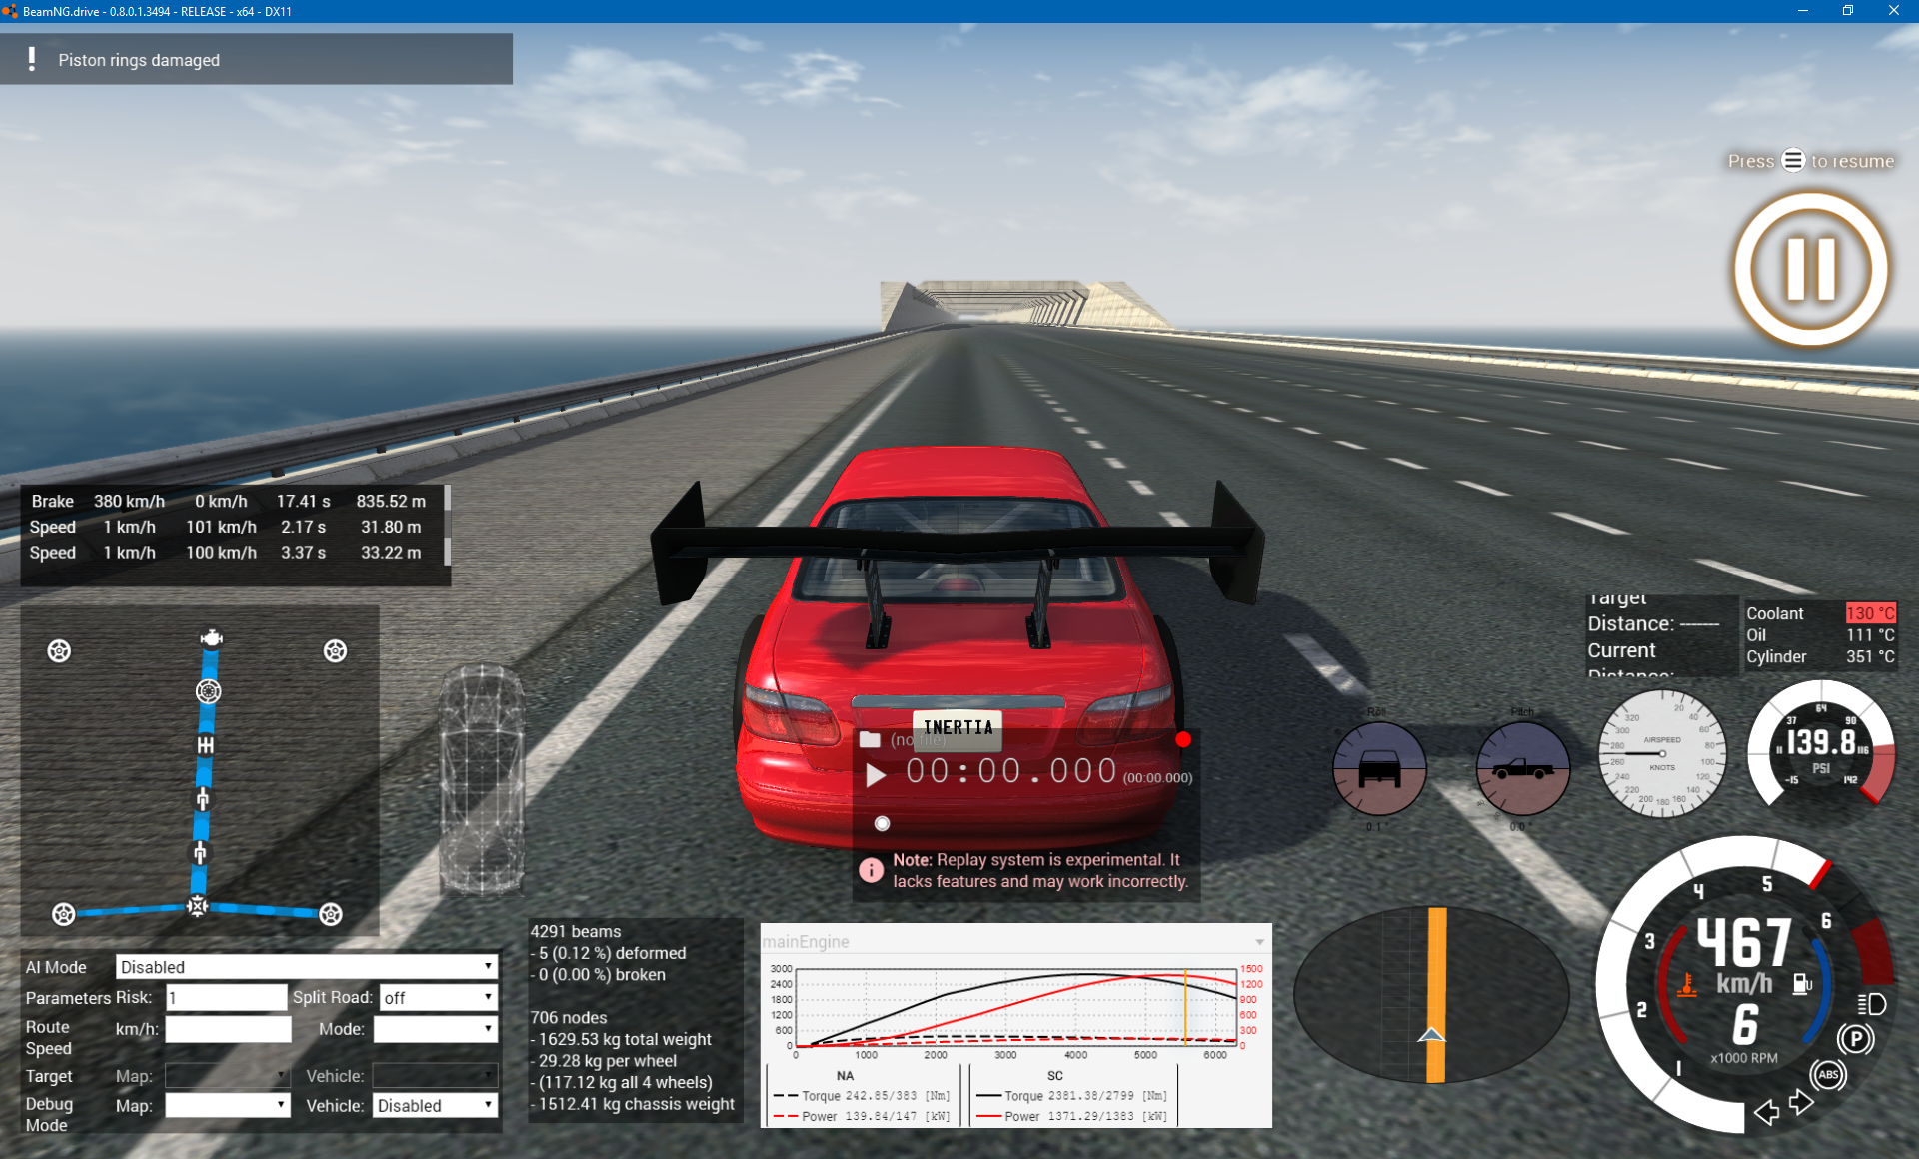
Task: Click the replay play button
Action: pos(876,775)
